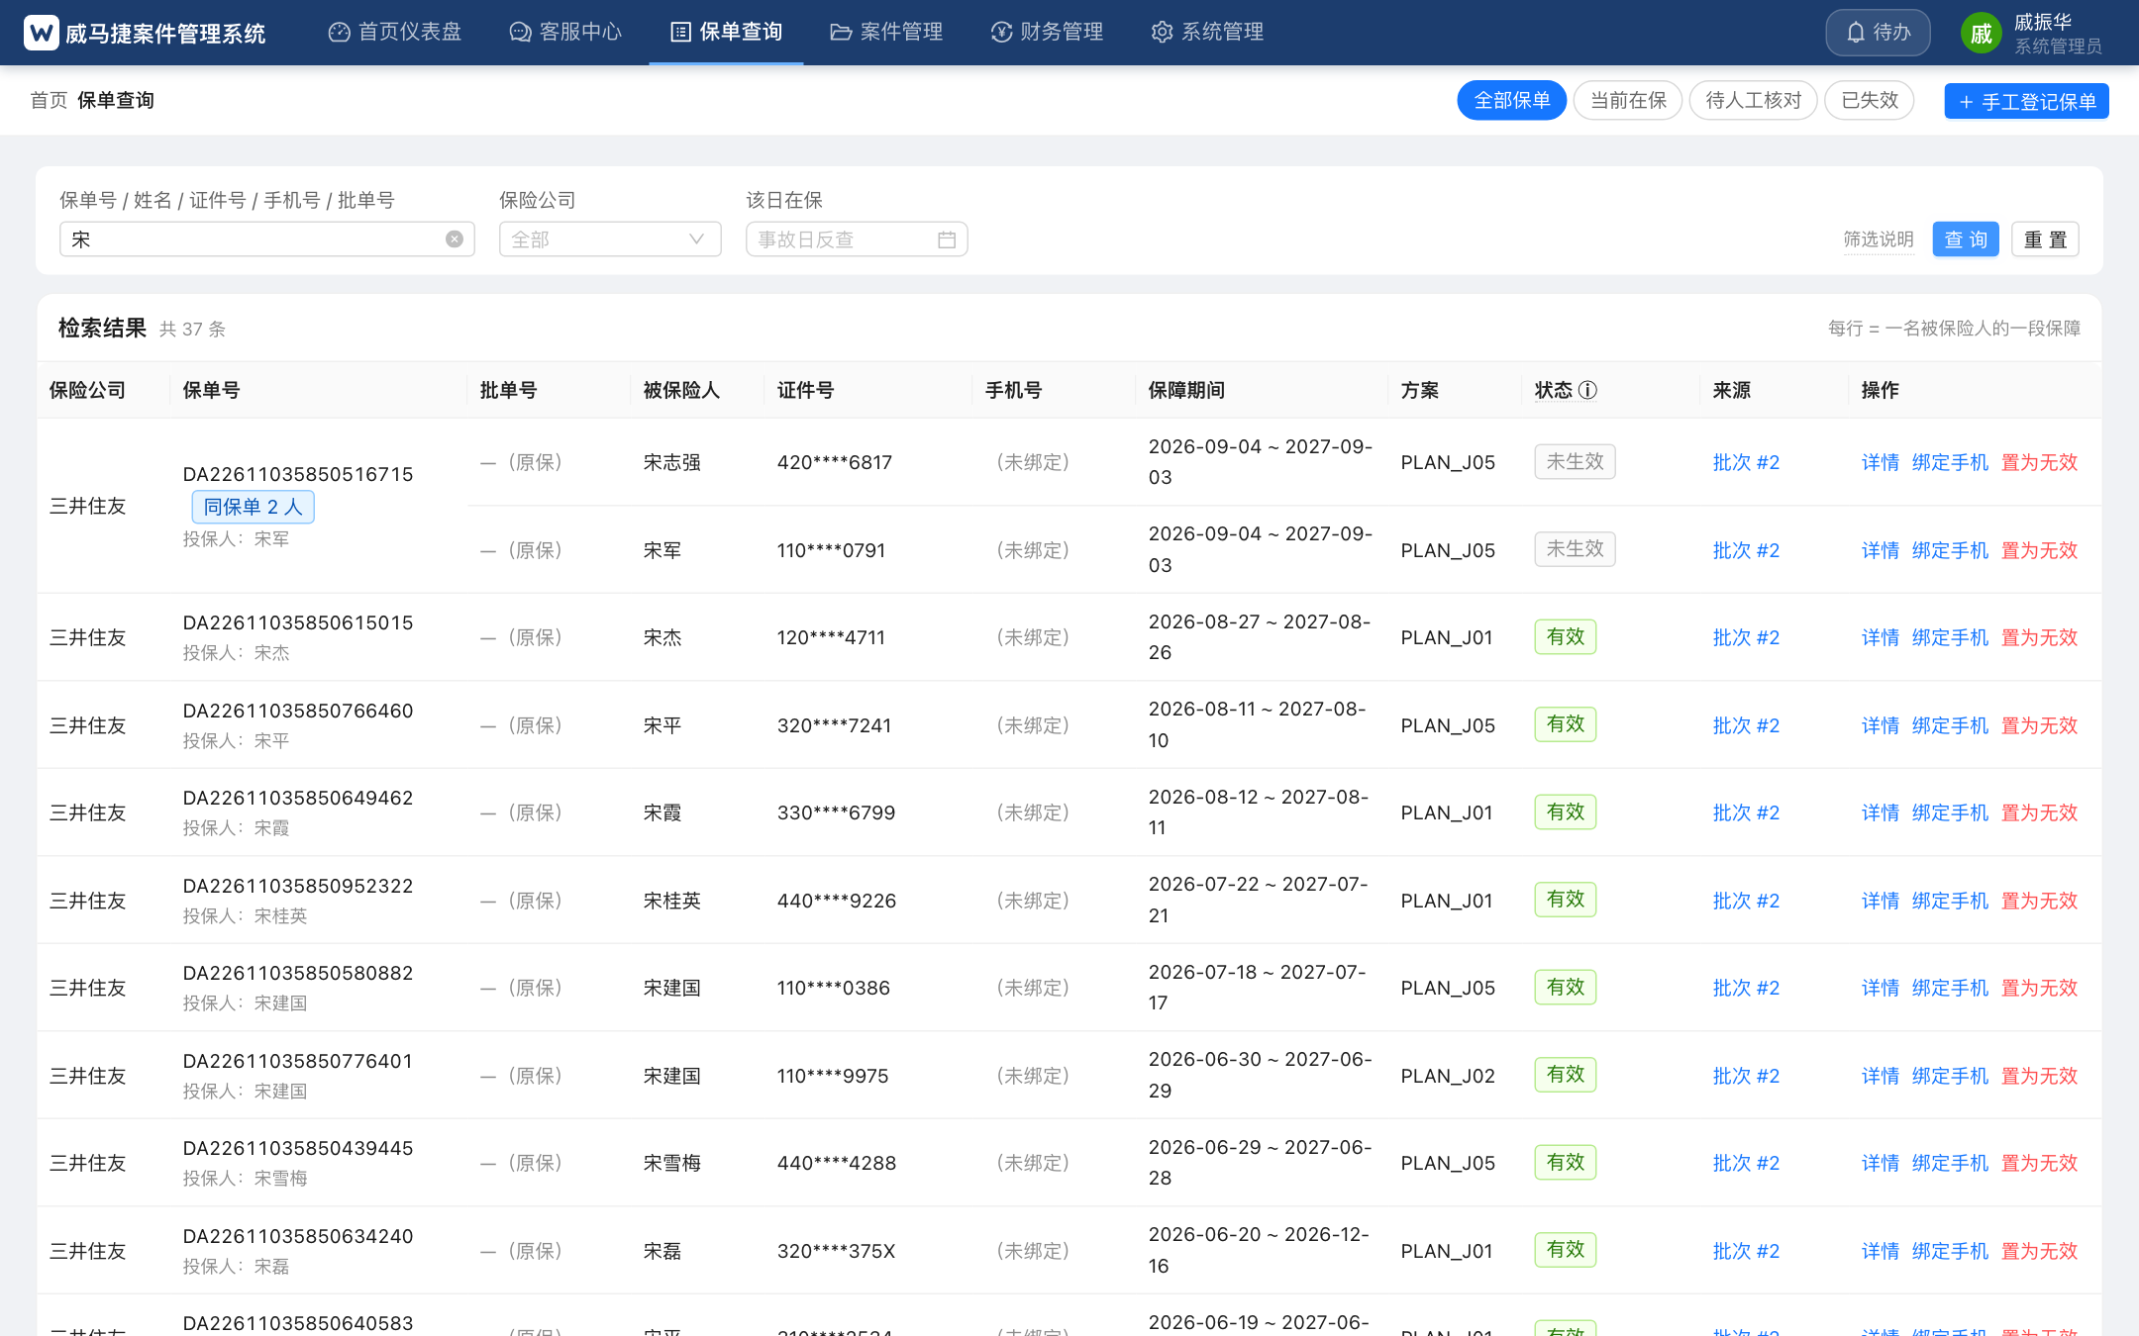Image resolution: width=2139 pixels, height=1336 pixels.
Task: Click 绑定手机 for 宋军
Action: click(1950, 550)
